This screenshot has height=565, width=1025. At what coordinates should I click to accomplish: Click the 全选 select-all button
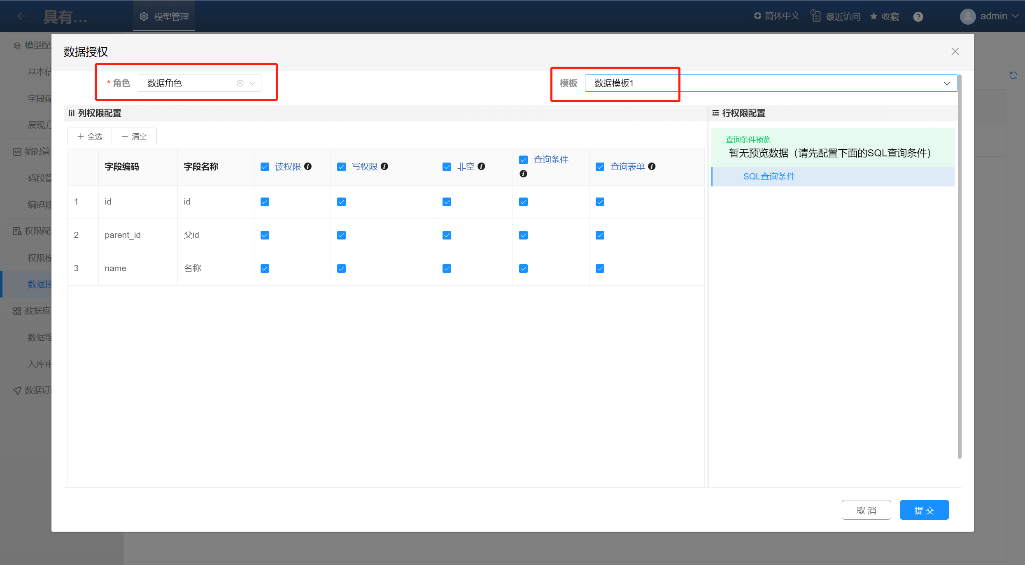click(x=90, y=136)
